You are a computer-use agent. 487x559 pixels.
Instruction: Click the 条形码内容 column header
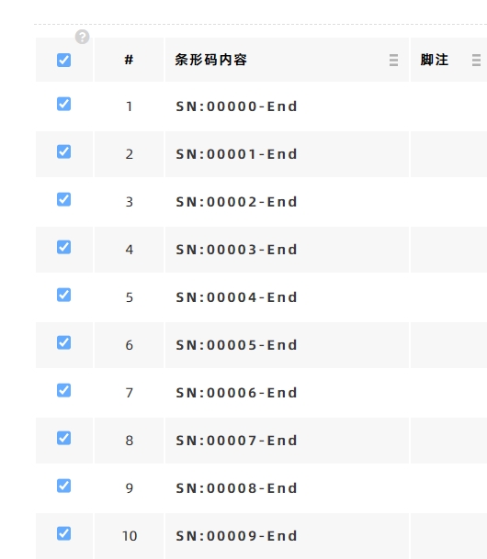click(x=210, y=60)
